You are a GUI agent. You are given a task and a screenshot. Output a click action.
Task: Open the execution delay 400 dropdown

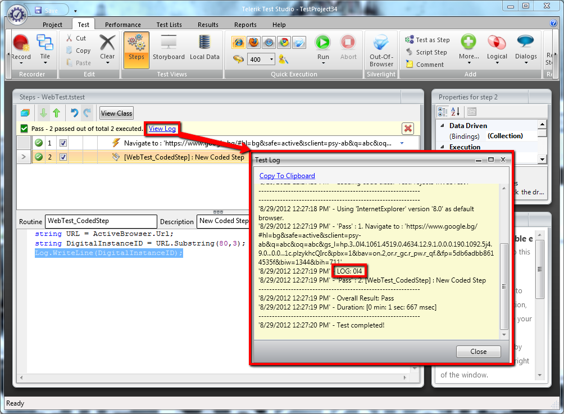(x=271, y=60)
